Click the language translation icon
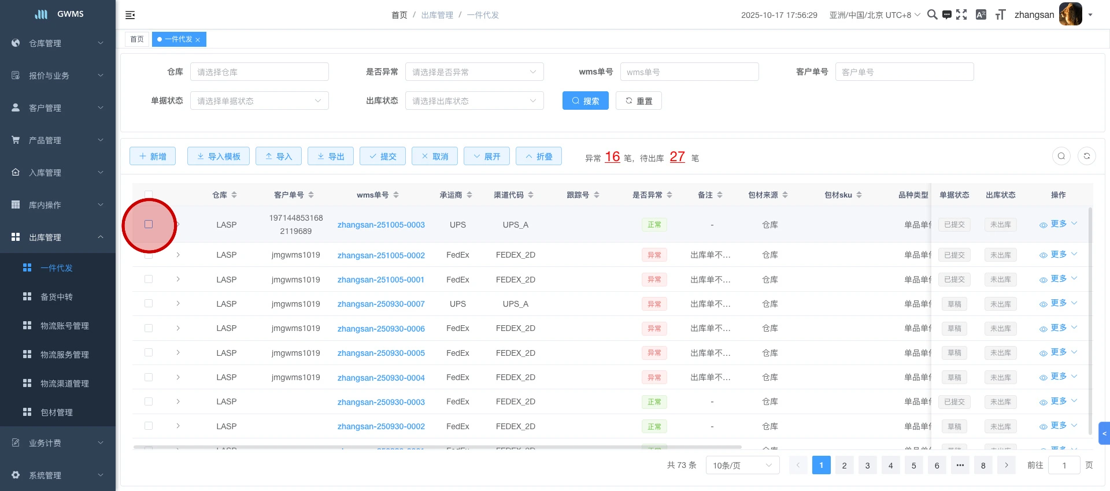Screen dimensions: 1110x491 (981, 14)
